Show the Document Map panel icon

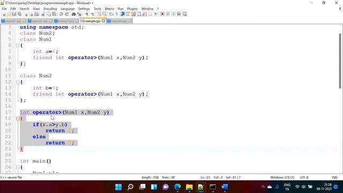(x=133, y=14)
